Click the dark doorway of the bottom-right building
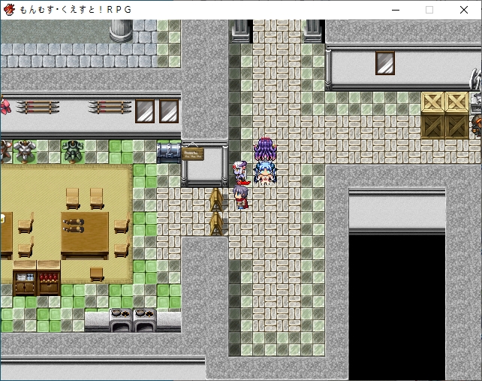482x381 pixels. pyautogui.click(x=397, y=308)
